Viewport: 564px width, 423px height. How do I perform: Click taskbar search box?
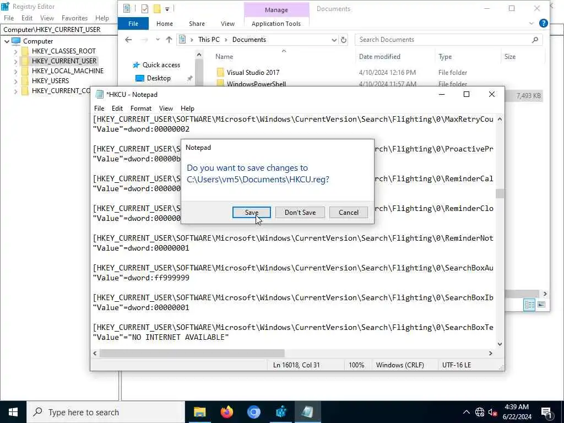[x=106, y=412]
